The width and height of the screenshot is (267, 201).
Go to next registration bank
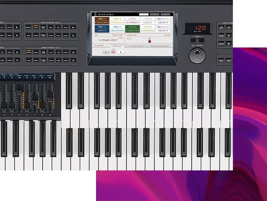[121, 52]
